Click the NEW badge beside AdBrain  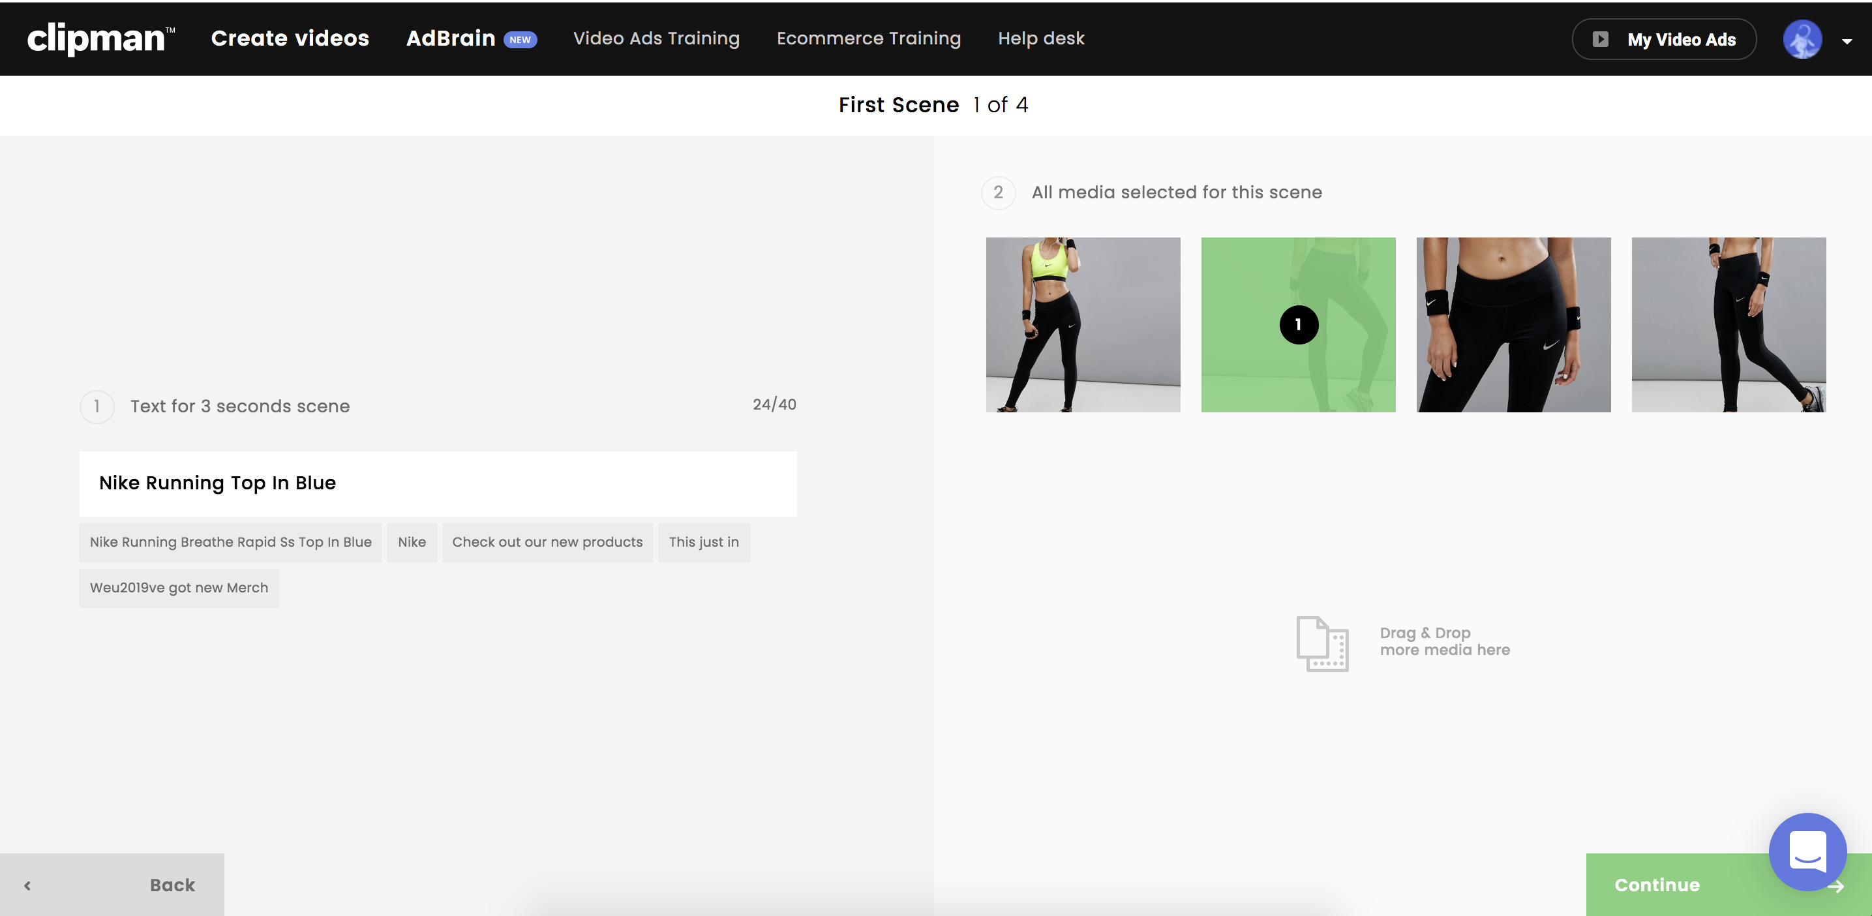pos(520,40)
